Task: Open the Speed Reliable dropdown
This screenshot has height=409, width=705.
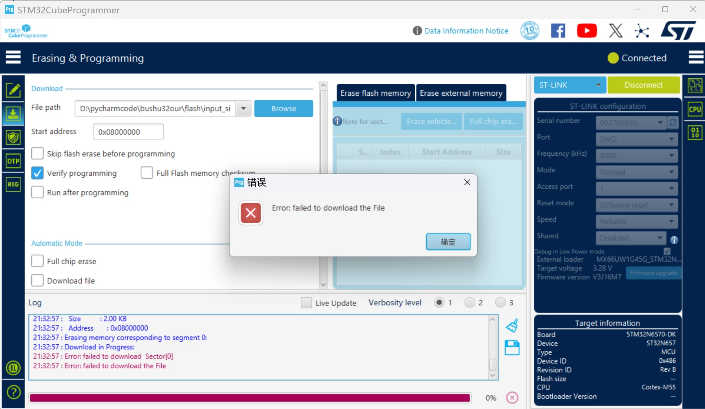Action: pyautogui.click(x=637, y=222)
